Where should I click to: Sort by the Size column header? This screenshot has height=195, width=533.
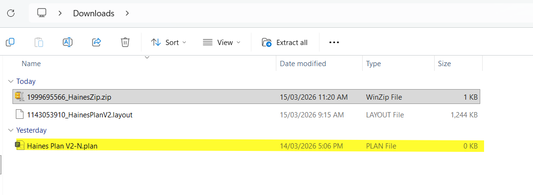tap(444, 64)
